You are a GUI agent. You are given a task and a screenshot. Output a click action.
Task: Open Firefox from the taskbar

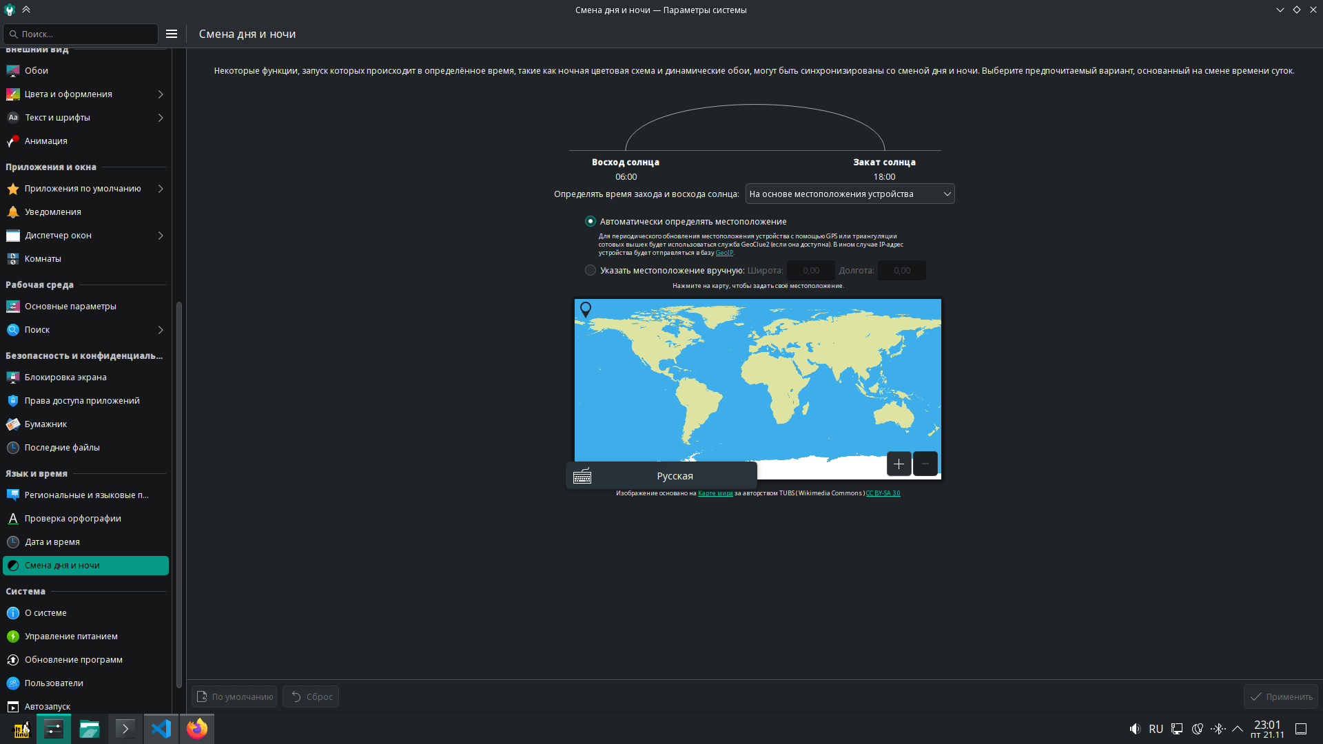[197, 729]
